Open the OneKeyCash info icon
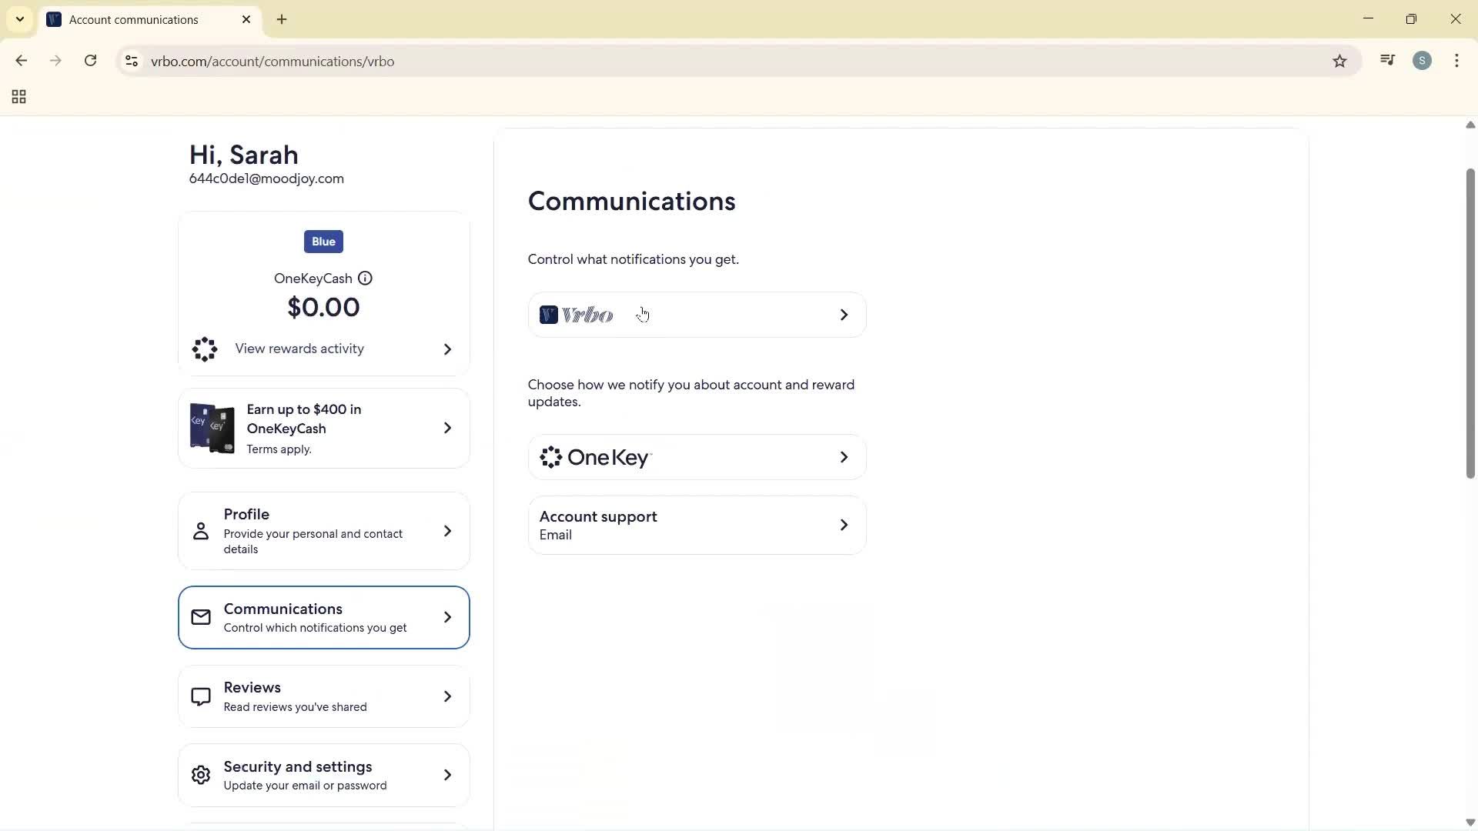Image resolution: width=1478 pixels, height=831 pixels. (365, 278)
